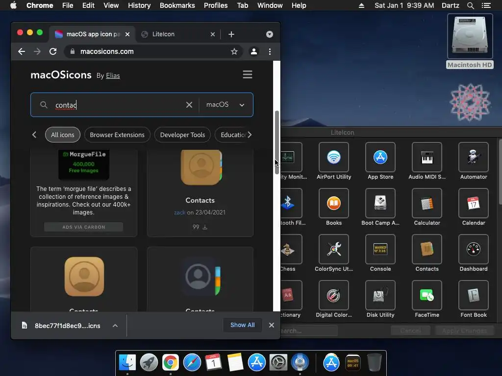Open the macOSicons hamburger menu

click(248, 74)
